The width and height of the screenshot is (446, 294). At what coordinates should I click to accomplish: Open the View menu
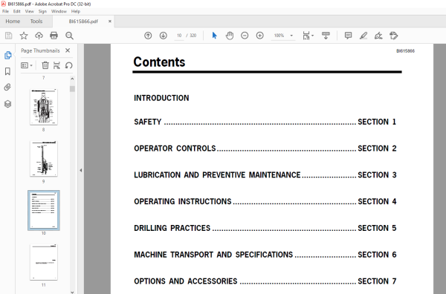[x=29, y=11]
